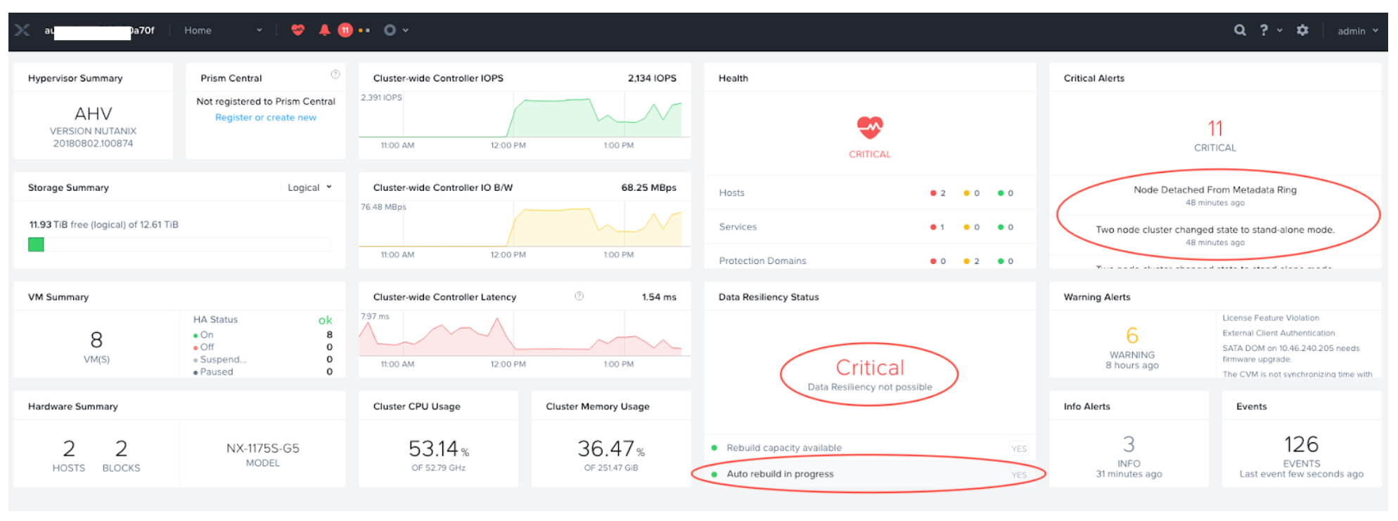Click the 8 VM(S) count
Image resolution: width=1398 pixels, height=521 pixels.
pos(96,340)
